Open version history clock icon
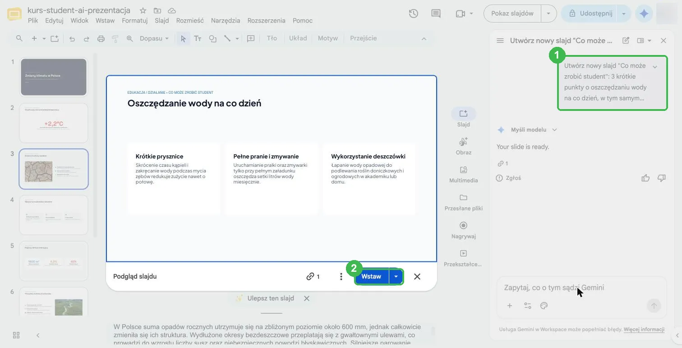 [413, 14]
